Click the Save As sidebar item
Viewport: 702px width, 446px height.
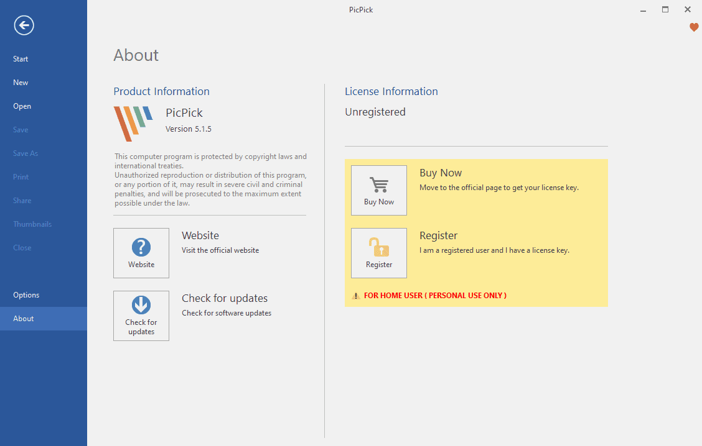[x=44, y=153]
